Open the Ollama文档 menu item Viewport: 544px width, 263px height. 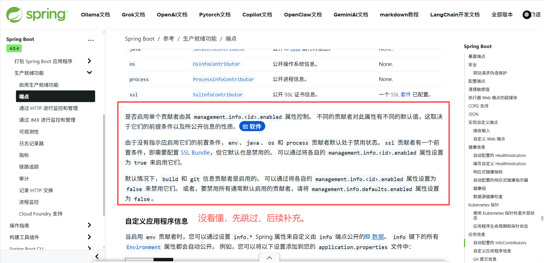[95, 15]
